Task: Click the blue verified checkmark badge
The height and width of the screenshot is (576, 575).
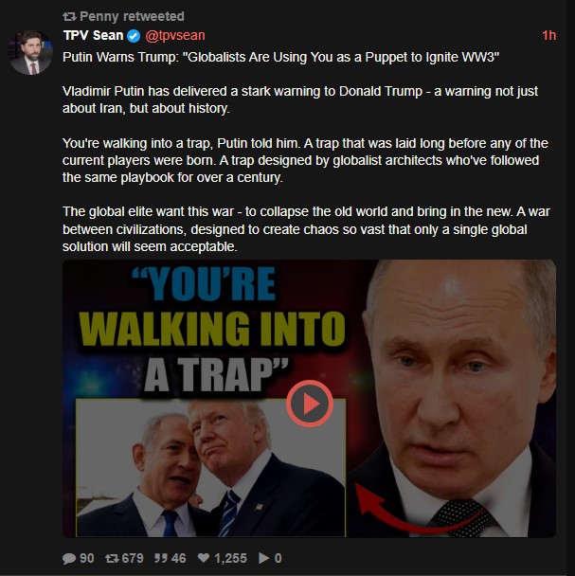Action: pyautogui.click(x=134, y=36)
